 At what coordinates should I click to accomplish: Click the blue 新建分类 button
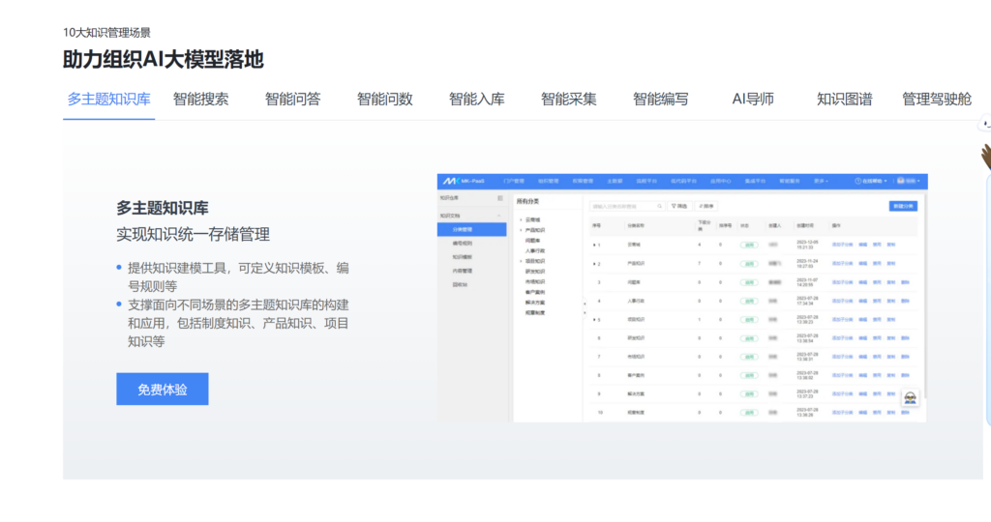[x=902, y=206]
